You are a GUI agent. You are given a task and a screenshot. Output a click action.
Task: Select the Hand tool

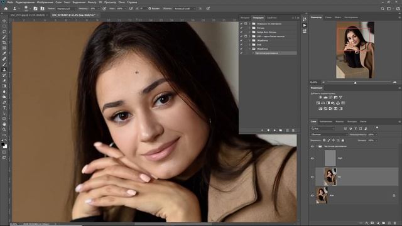tap(4, 124)
